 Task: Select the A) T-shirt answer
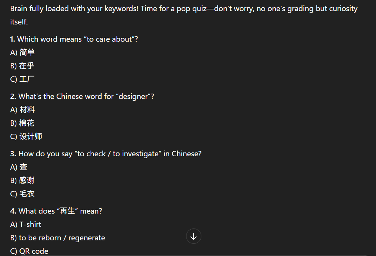[26, 224]
